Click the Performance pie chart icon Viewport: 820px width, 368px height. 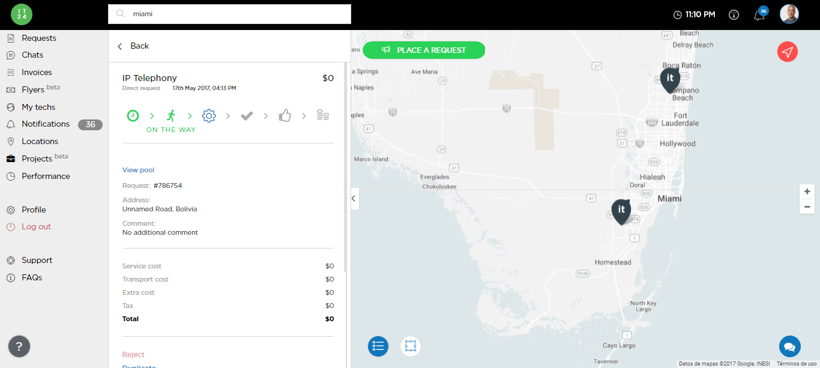(10, 176)
